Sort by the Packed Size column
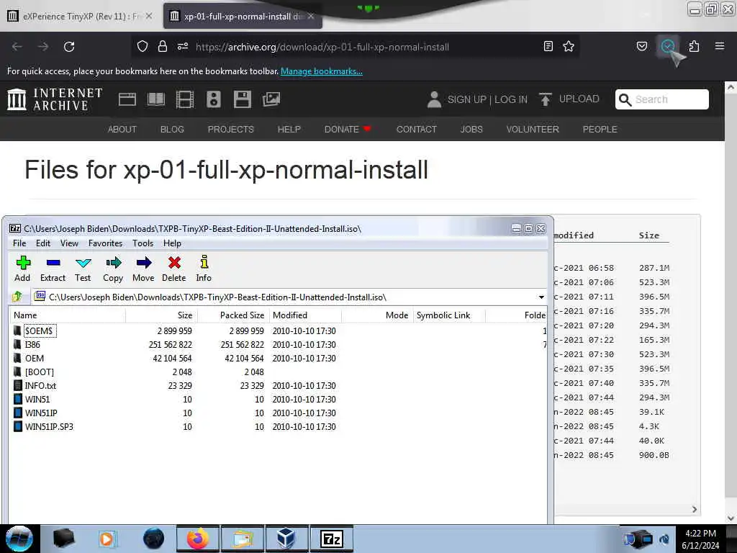The image size is (737, 553). [x=233, y=315]
